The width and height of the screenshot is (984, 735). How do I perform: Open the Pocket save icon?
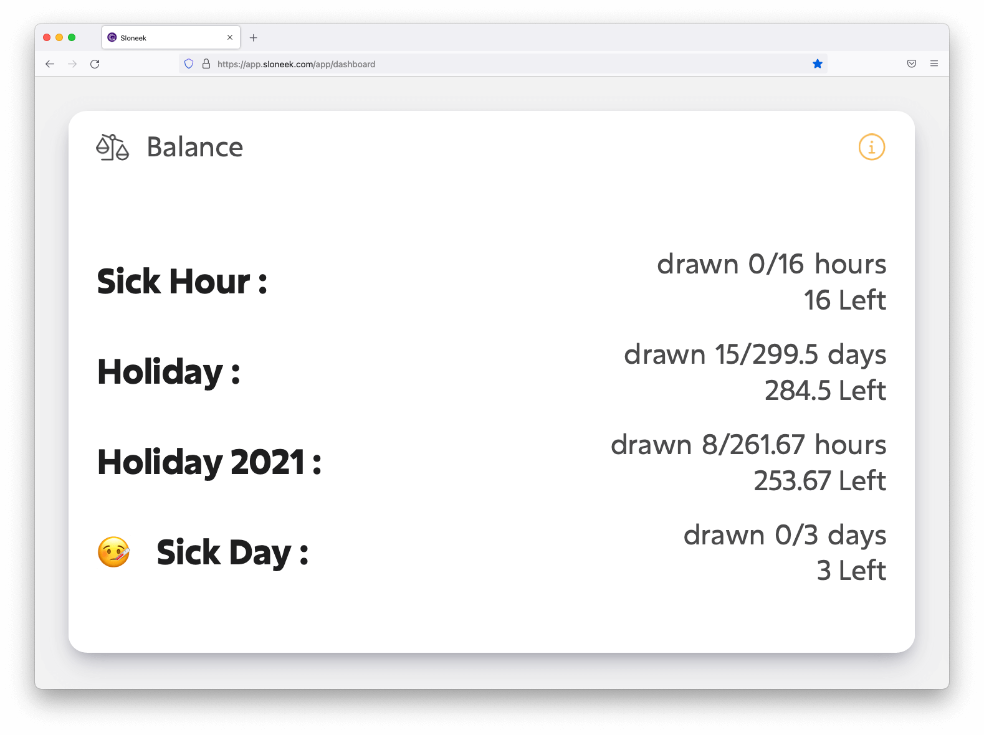912,64
